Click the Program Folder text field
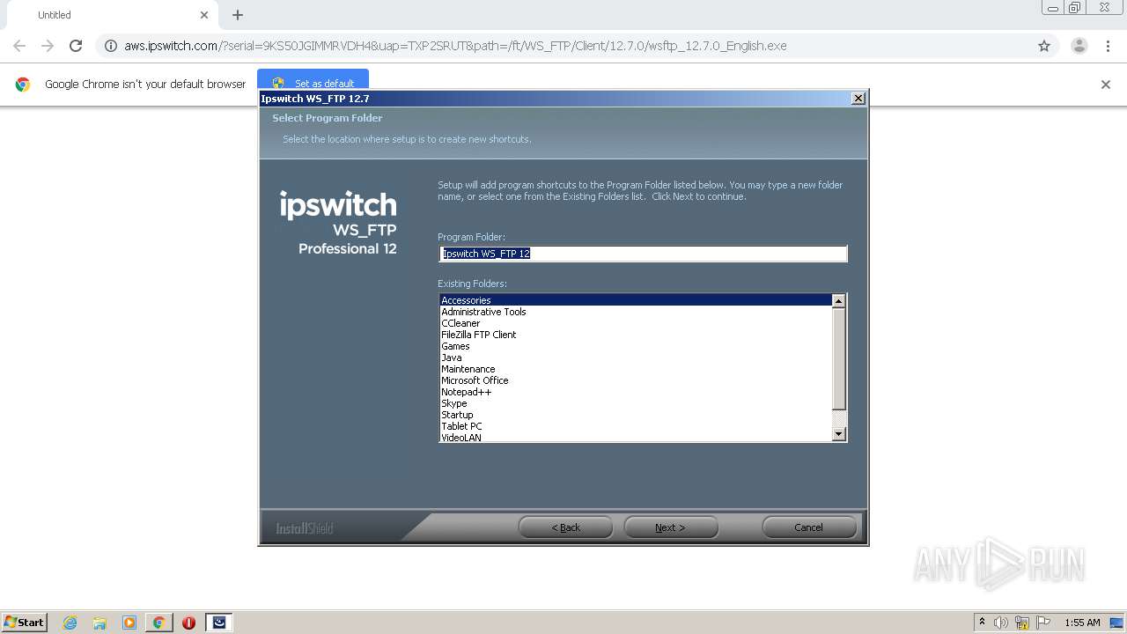 tap(643, 254)
